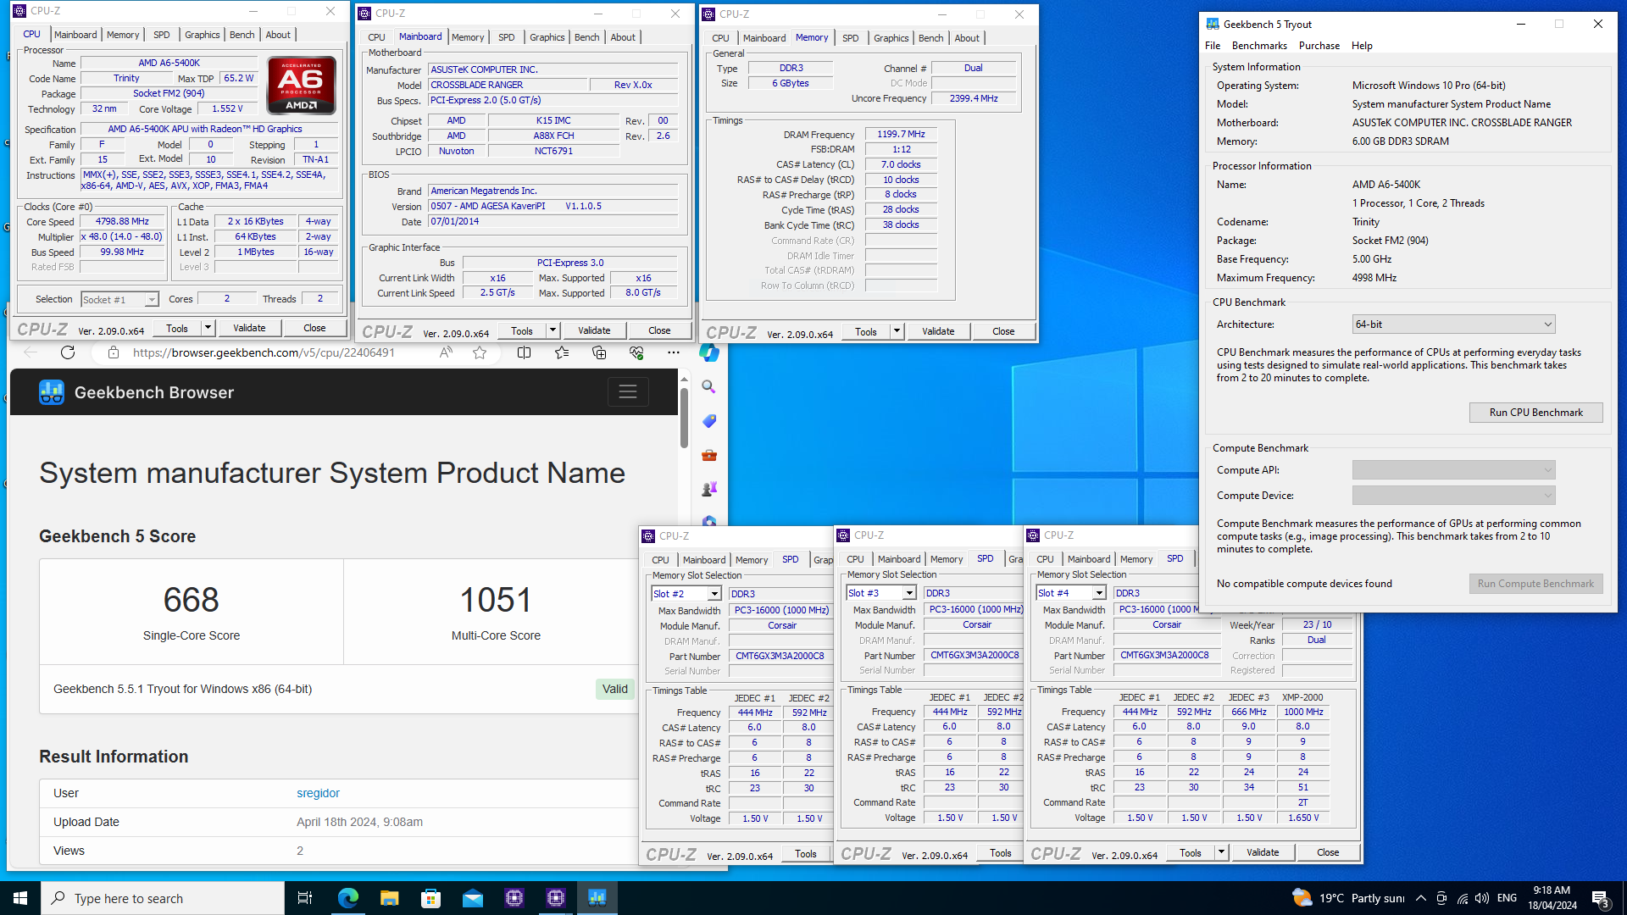Click Validate in CPU-Z CPU window
This screenshot has height=915, width=1627.
[249, 328]
